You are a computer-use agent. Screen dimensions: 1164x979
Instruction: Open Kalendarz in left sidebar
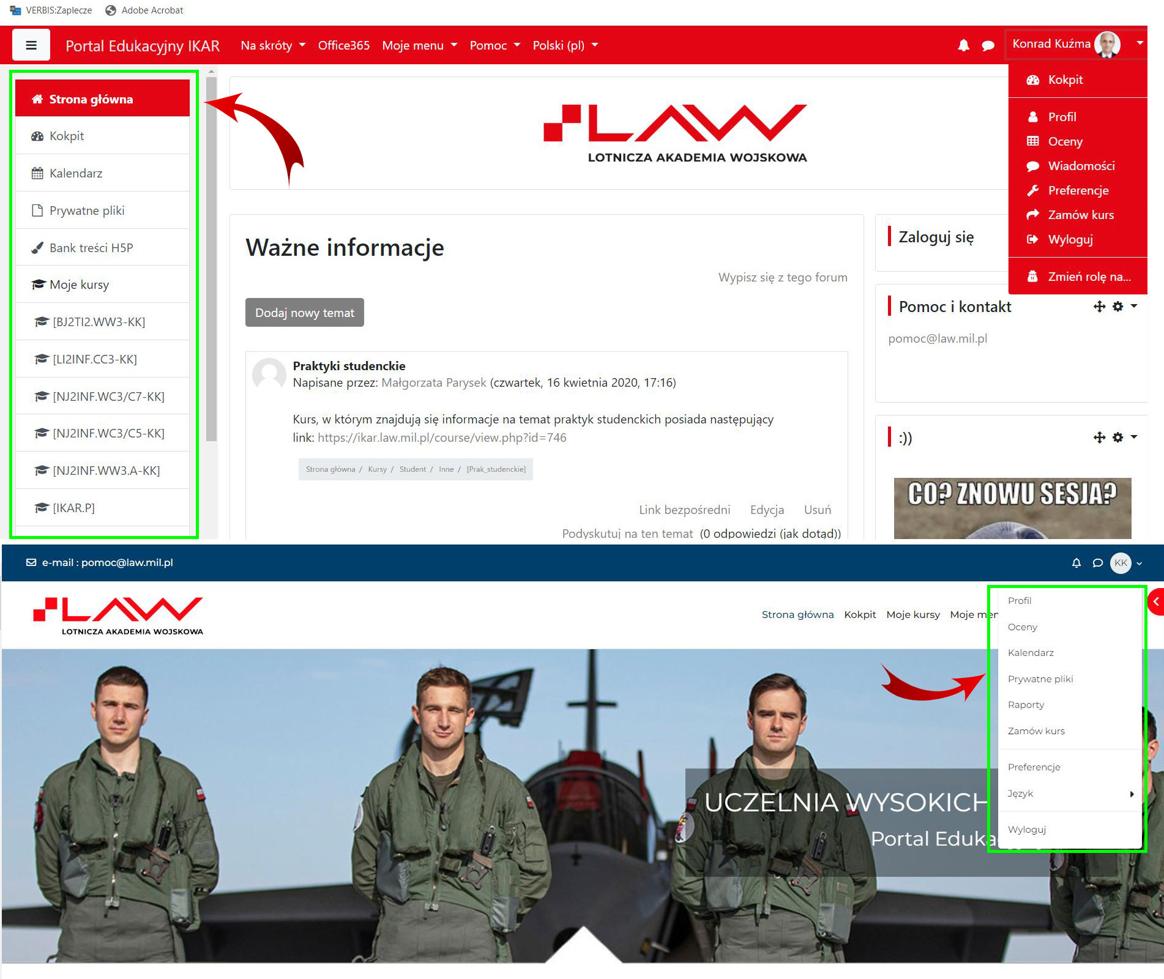(102, 173)
